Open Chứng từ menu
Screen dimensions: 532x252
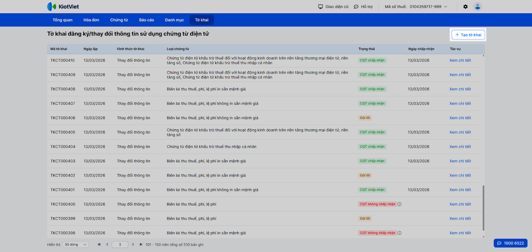[x=119, y=20]
